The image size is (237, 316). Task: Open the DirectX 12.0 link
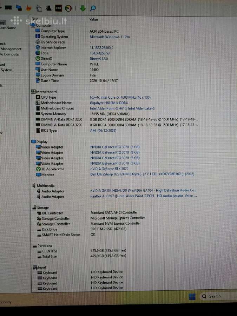pyautogui.click(x=99, y=59)
